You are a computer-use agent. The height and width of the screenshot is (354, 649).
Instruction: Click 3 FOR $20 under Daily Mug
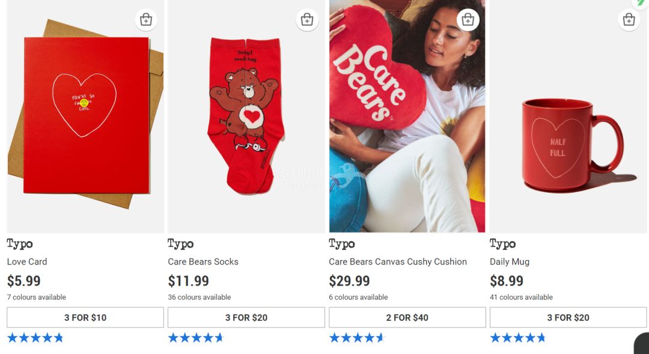point(568,317)
